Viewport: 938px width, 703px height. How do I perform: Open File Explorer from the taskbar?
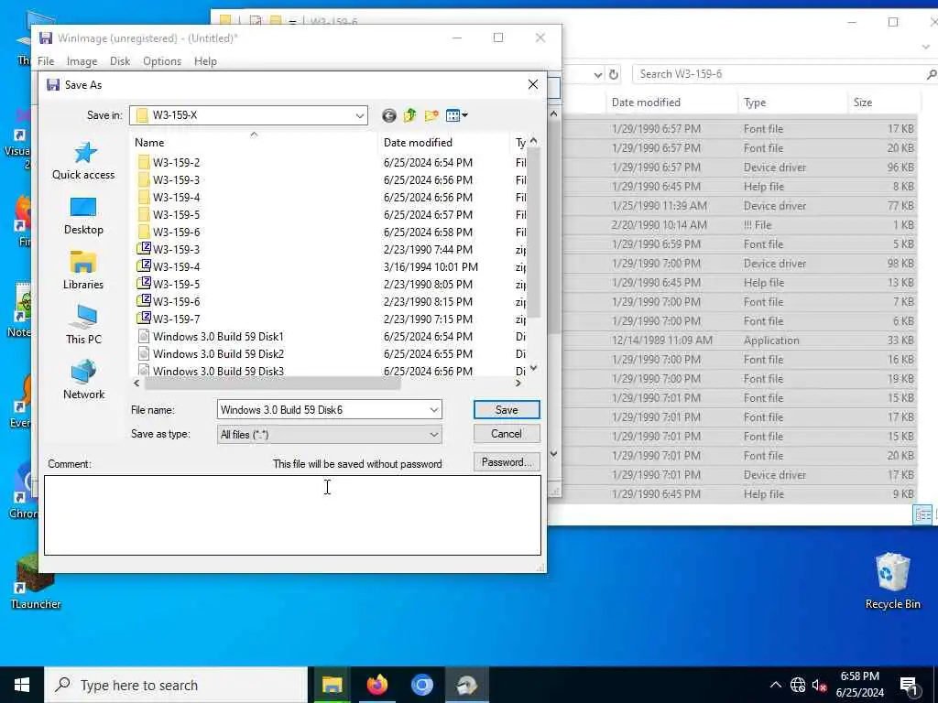click(332, 685)
